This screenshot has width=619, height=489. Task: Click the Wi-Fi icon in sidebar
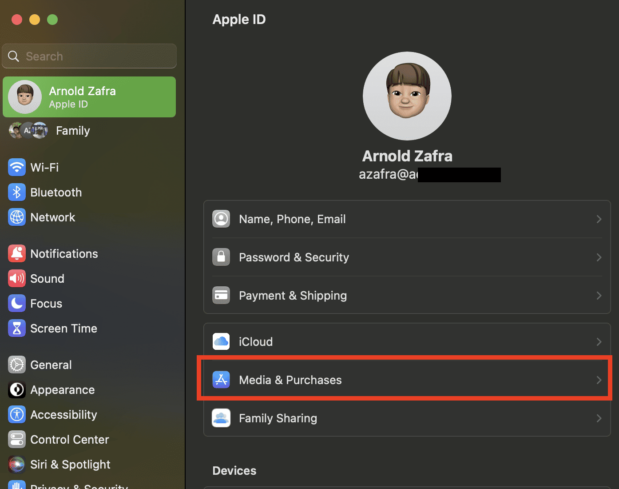pyautogui.click(x=17, y=168)
